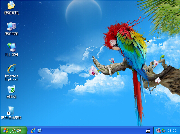This screenshot has height=134, width=180.
Task: Click the 回收站 label text
Action: coord(11,97)
